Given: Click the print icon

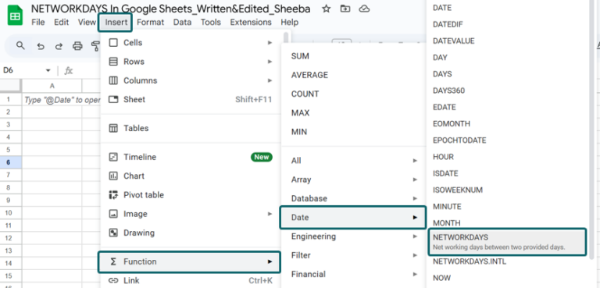Looking at the screenshot, I should (x=77, y=46).
